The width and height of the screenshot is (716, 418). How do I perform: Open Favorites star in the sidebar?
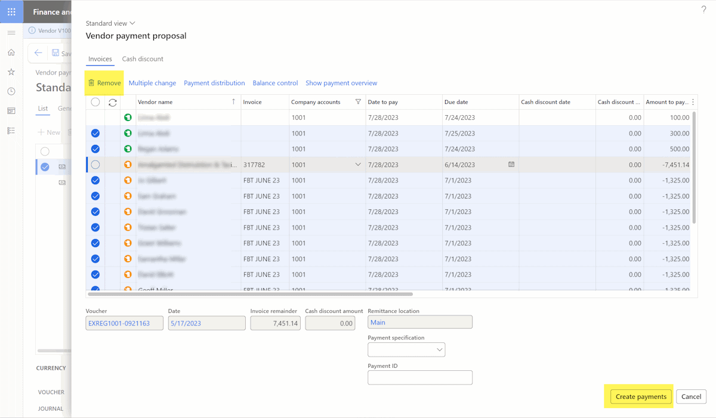pos(11,72)
